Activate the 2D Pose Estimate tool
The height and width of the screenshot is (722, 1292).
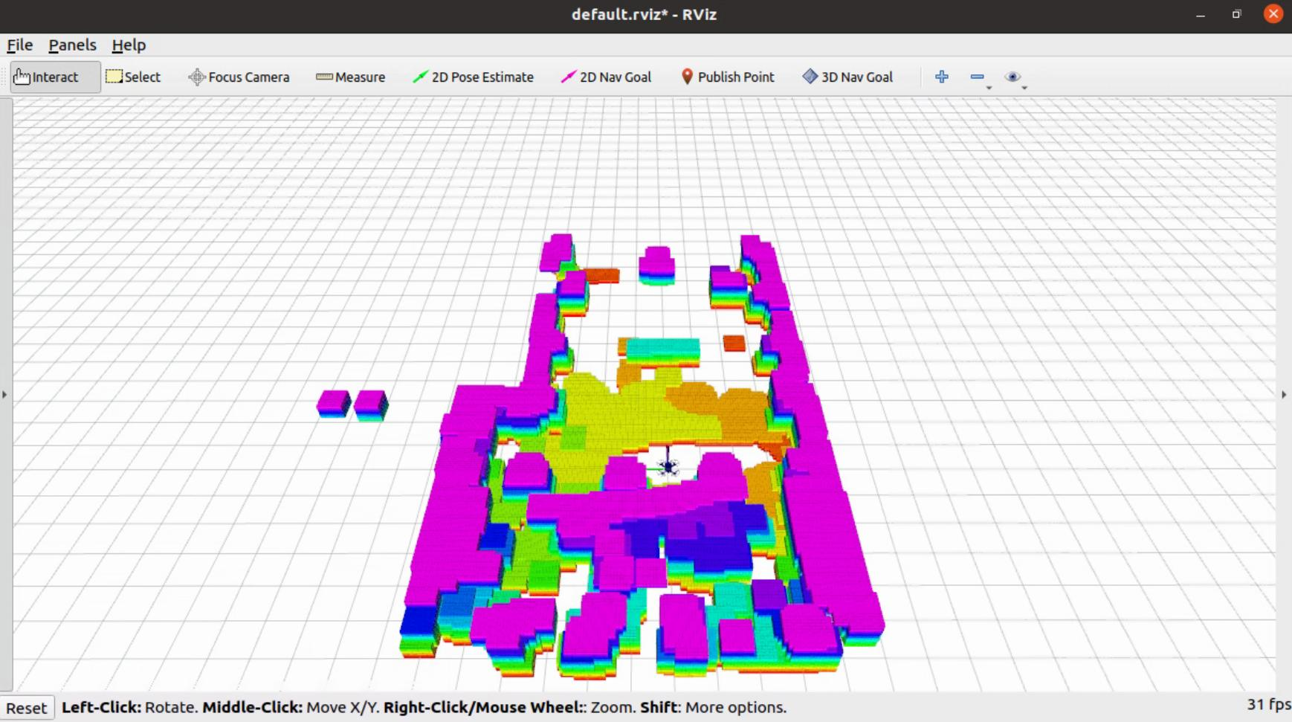click(x=474, y=77)
